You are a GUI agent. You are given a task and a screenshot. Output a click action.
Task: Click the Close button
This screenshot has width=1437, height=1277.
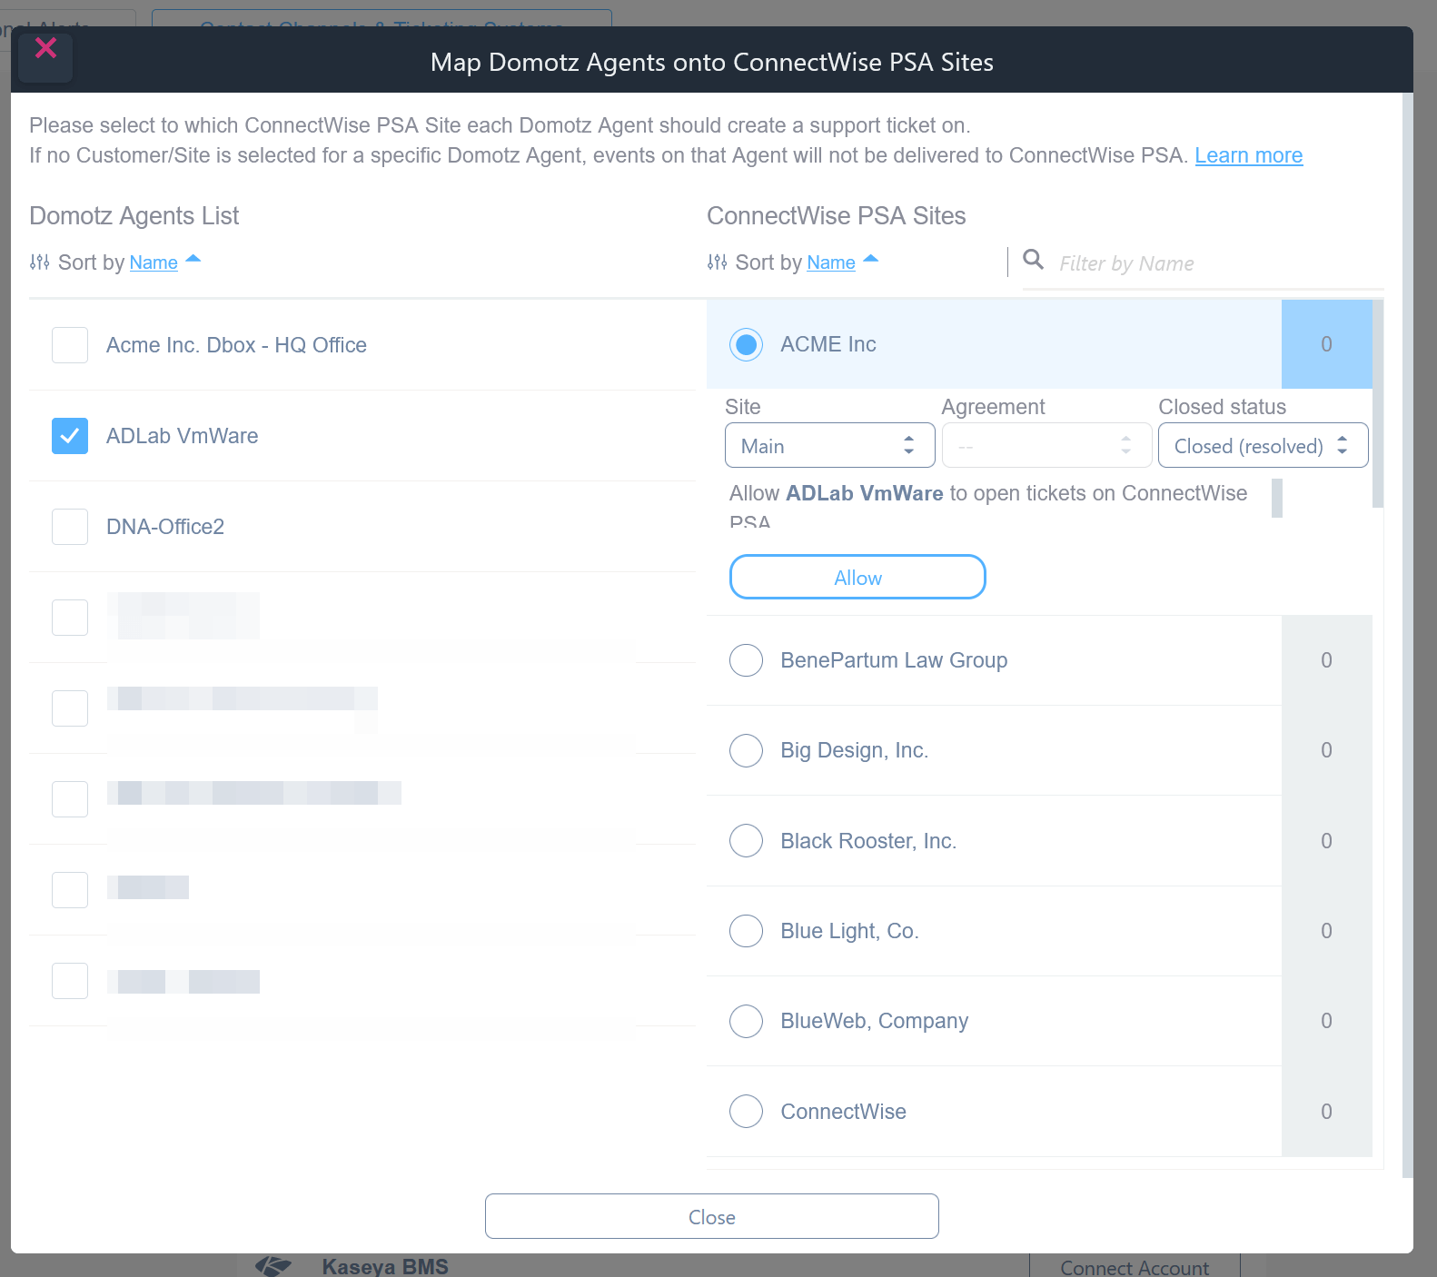coord(711,1216)
